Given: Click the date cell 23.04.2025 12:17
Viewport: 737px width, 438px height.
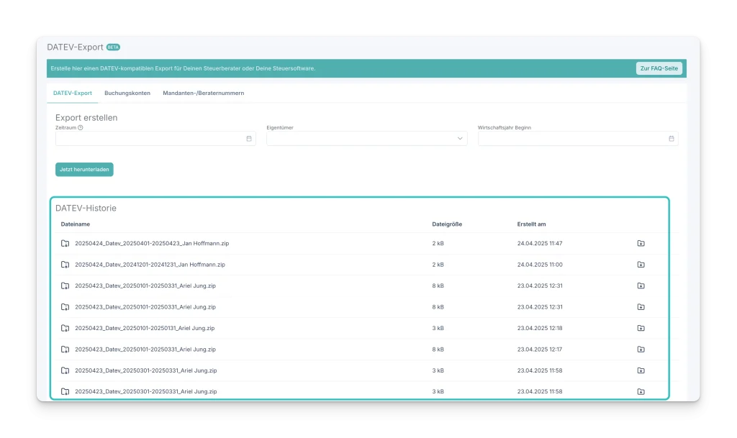Looking at the screenshot, I should 540,349.
